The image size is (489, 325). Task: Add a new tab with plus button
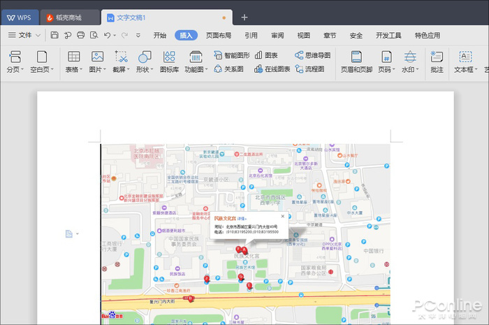pyautogui.click(x=245, y=17)
